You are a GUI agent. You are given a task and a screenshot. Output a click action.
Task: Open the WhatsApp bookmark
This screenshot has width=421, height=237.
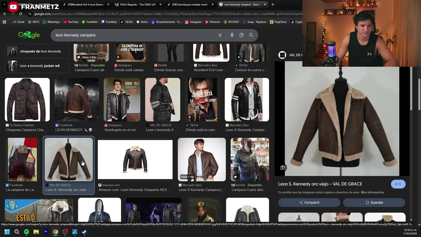(x=51, y=22)
